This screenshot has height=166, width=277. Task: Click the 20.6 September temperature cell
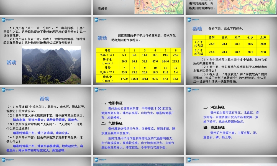(145, 72)
